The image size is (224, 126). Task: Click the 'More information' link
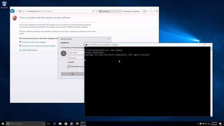point(30,50)
